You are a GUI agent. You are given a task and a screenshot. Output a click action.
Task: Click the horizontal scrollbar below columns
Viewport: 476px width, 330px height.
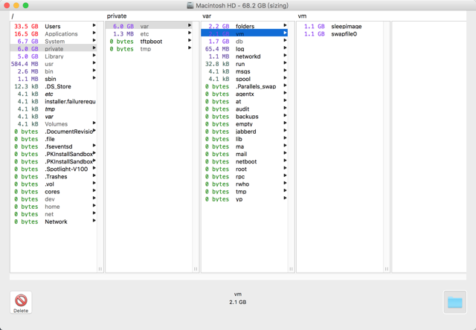pos(238,276)
